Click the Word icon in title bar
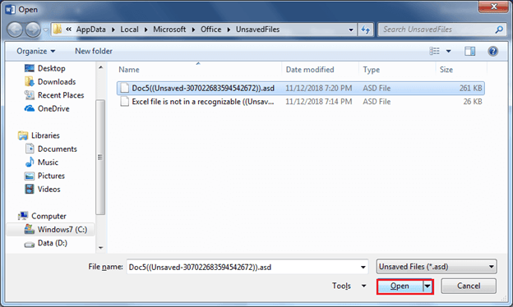 tap(10, 10)
